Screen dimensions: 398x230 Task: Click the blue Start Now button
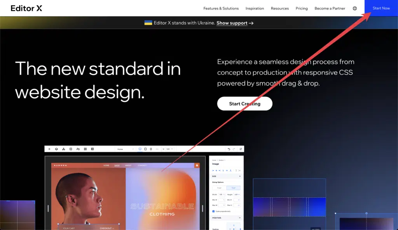[381, 8]
